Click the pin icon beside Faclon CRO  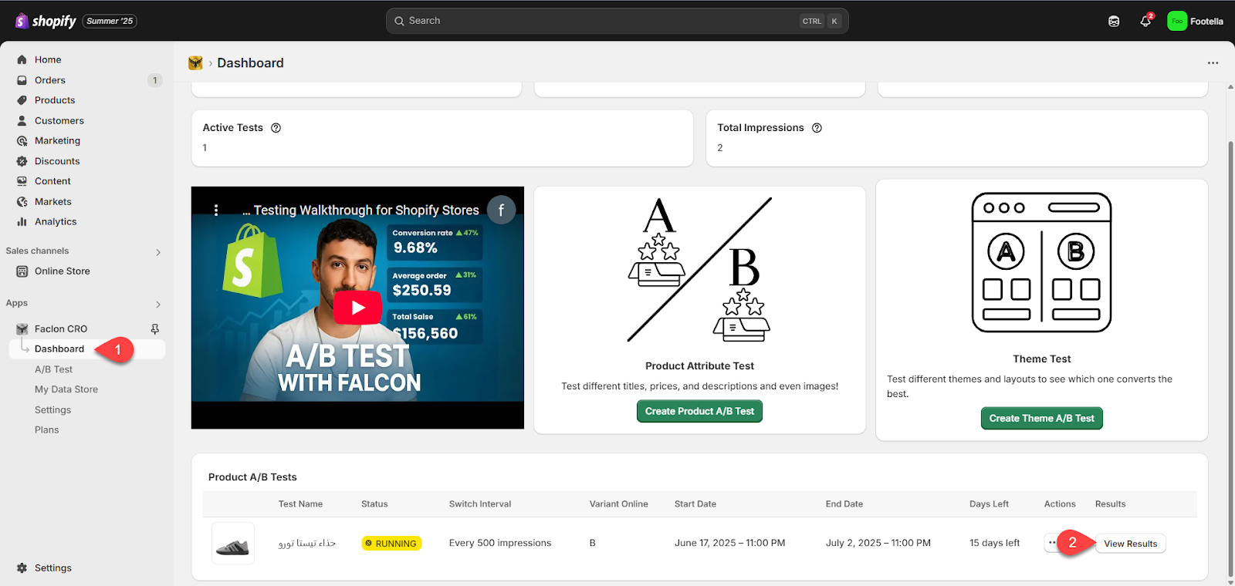pos(154,329)
